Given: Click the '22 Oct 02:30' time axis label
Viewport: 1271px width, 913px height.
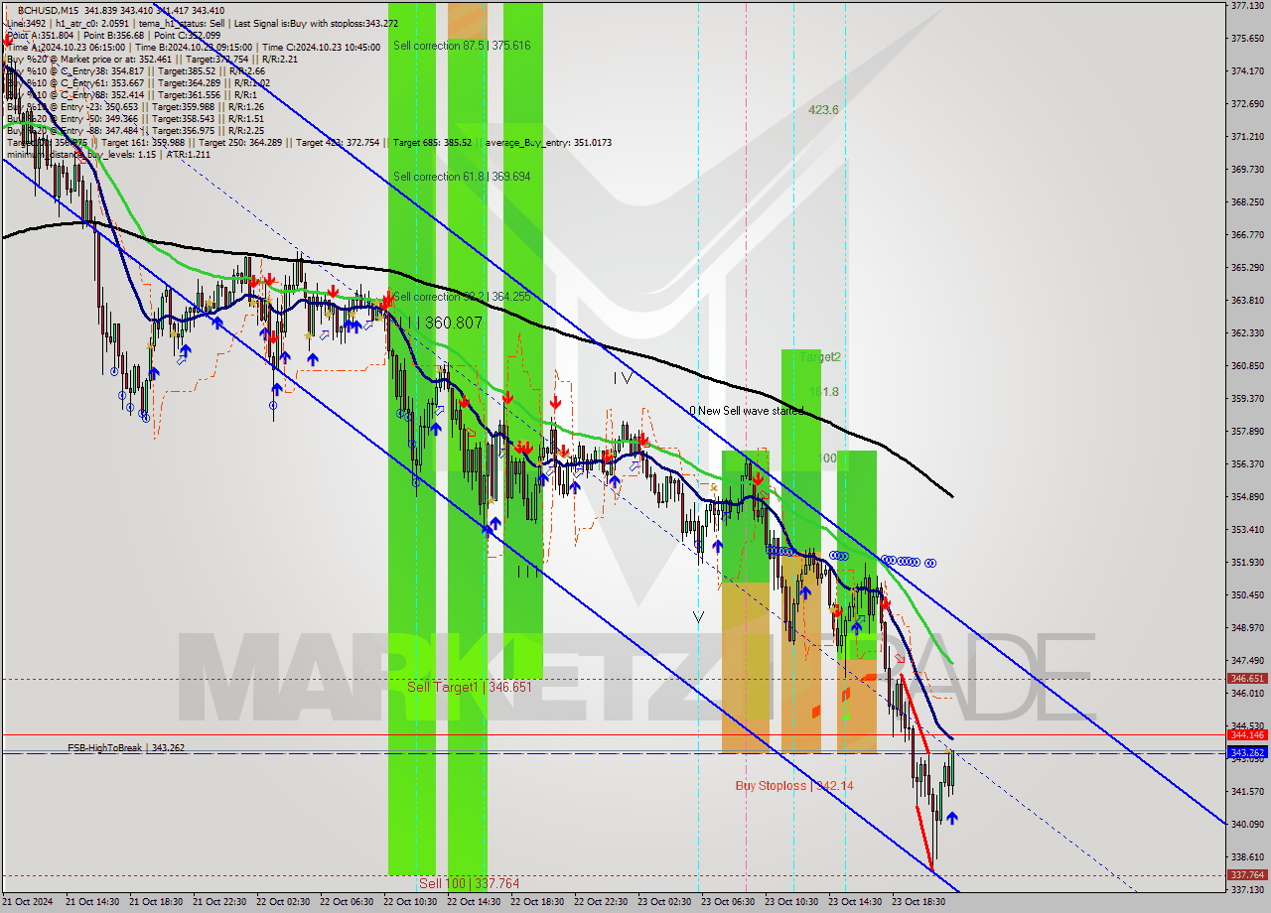Looking at the screenshot, I should (283, 902).
